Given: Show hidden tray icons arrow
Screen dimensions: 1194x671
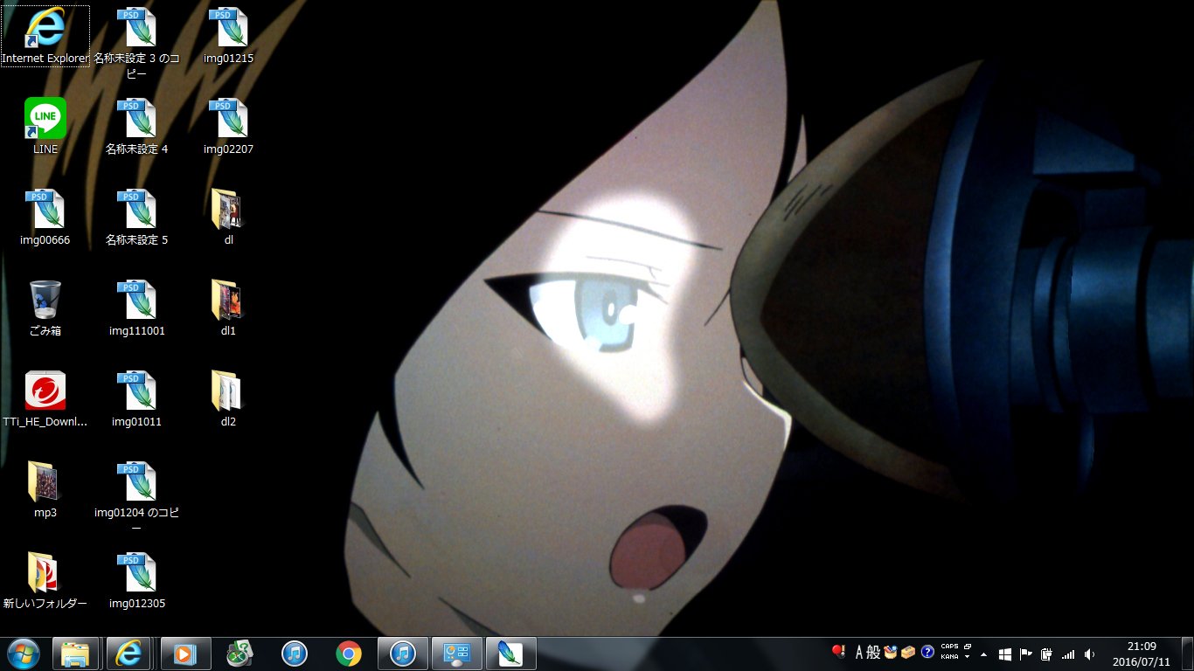Looking at the screenshot, I should point(984,654).
